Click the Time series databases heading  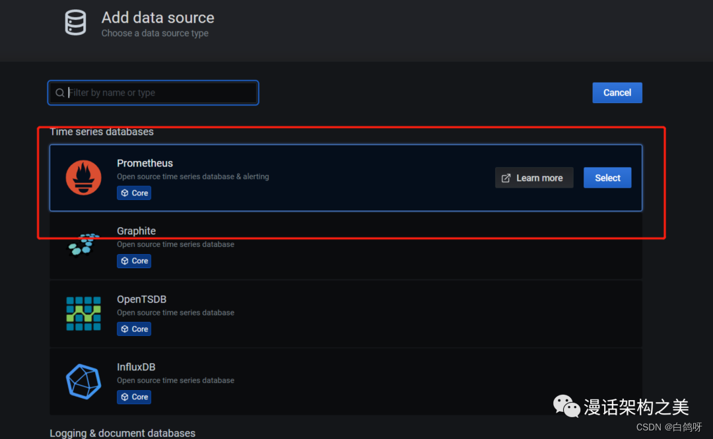tap(102, 132)
